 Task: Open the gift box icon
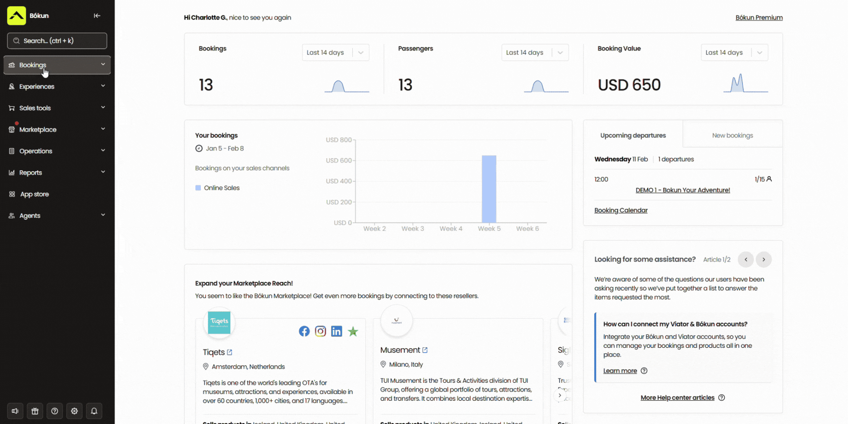coord(35,411)
